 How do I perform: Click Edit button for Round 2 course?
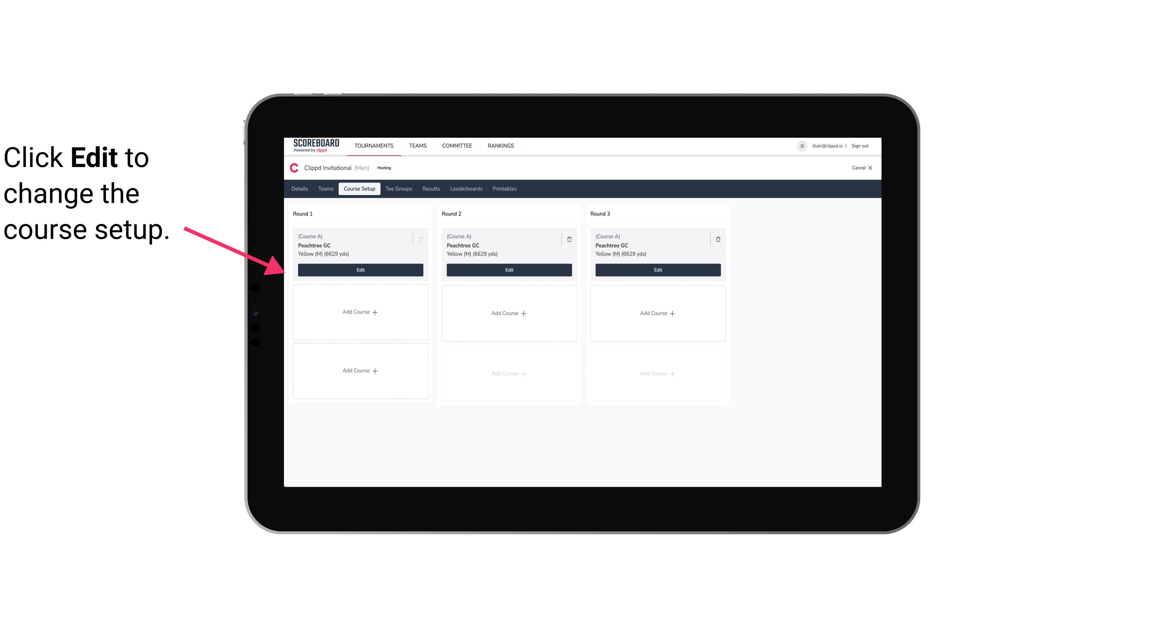508,270
